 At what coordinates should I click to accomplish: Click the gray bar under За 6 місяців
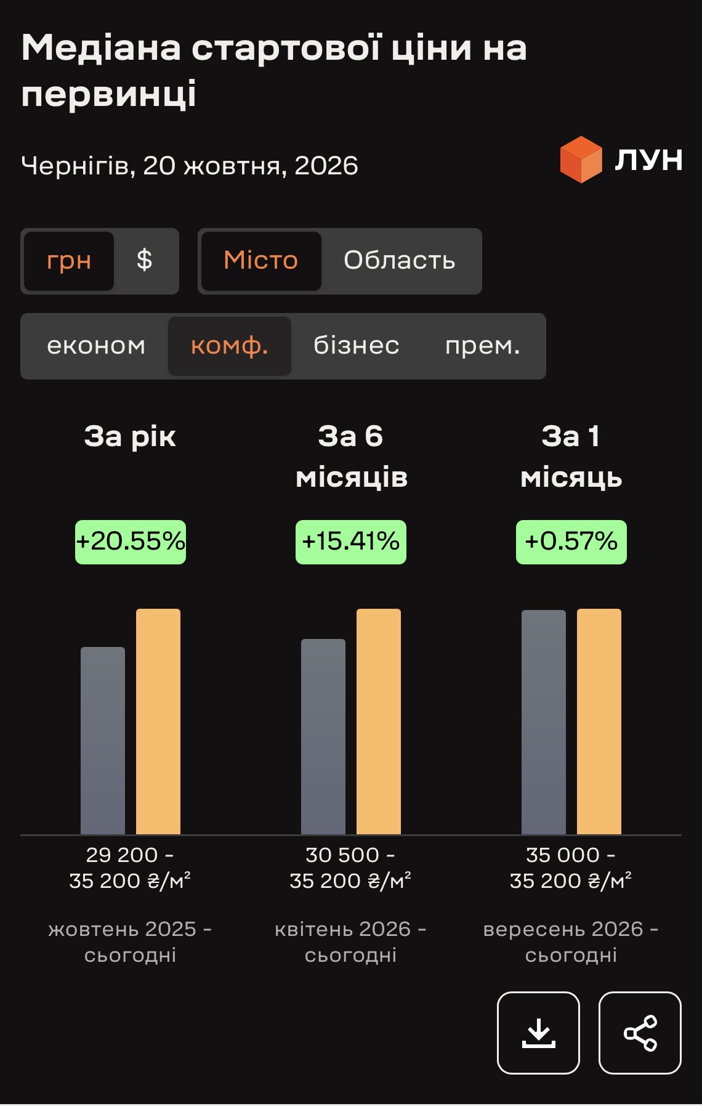pyautogui.click(x=323, y=737)
